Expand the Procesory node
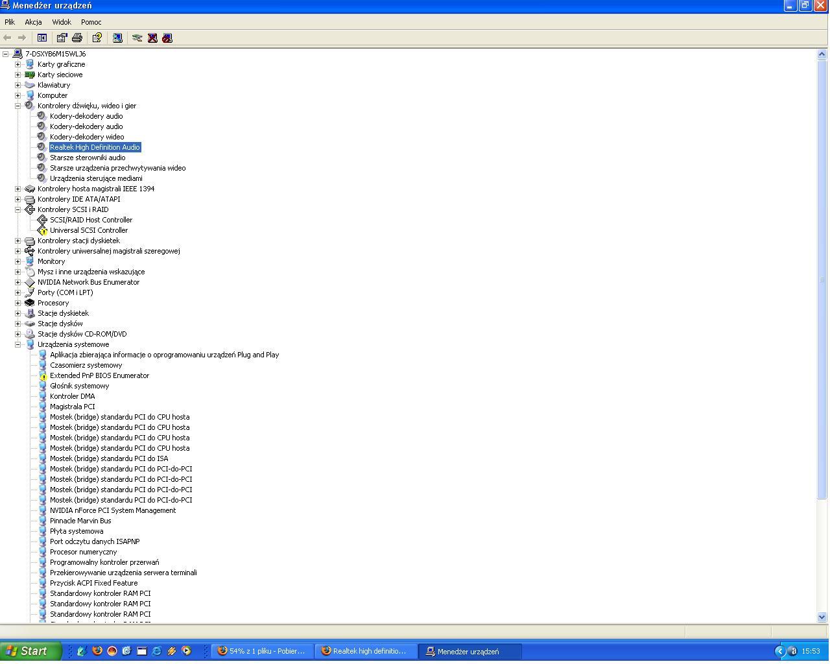Screen dimensions: 830x664 coord(18,303)
